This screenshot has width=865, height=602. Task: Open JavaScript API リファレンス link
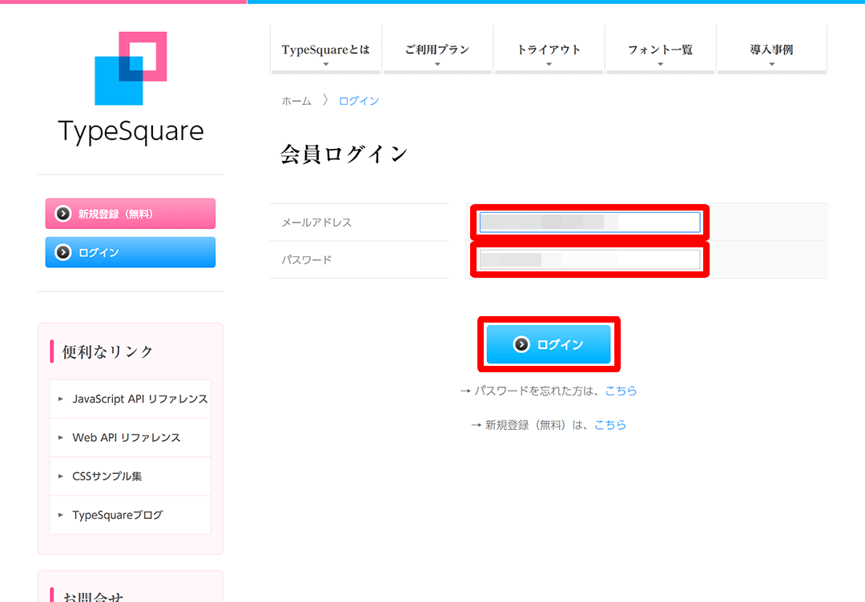[140, 399]
